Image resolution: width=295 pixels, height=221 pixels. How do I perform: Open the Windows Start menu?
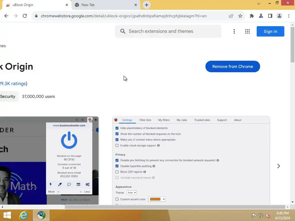[7, 215]
